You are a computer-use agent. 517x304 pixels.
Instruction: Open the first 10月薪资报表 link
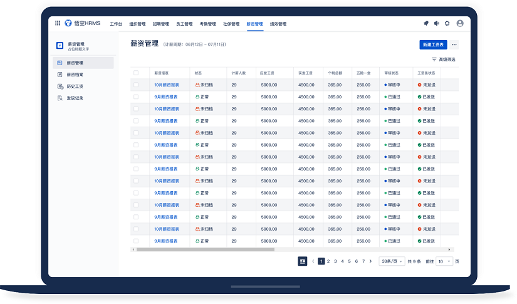[x=167, y=85]
